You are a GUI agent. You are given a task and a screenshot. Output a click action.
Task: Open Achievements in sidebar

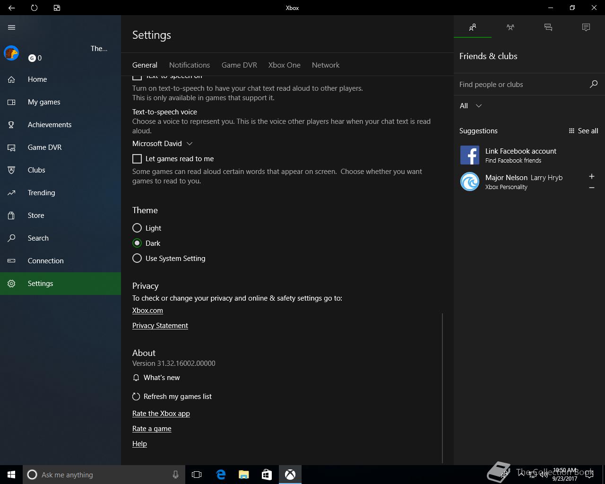click(x=60, y=125)
